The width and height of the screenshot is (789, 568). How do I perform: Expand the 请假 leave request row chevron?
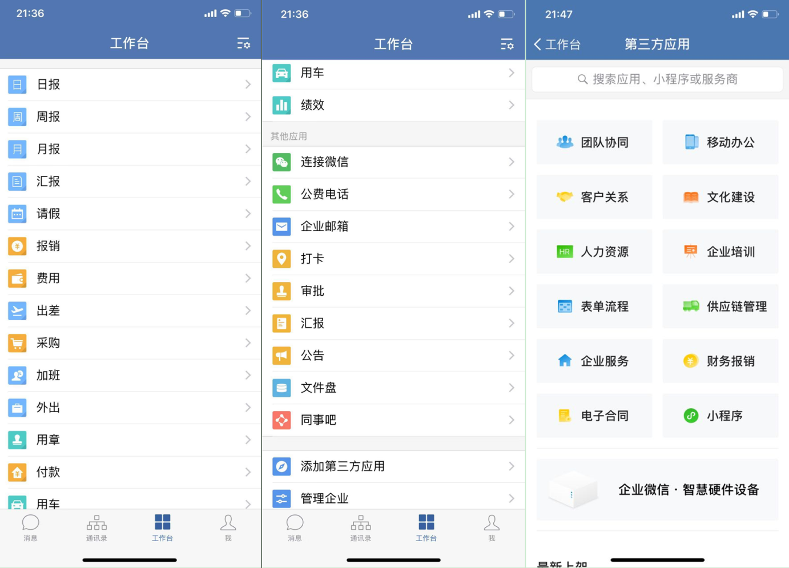point(248,214)
